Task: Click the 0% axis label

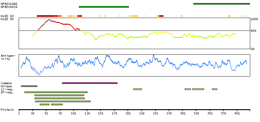Action: pos(253,49)
